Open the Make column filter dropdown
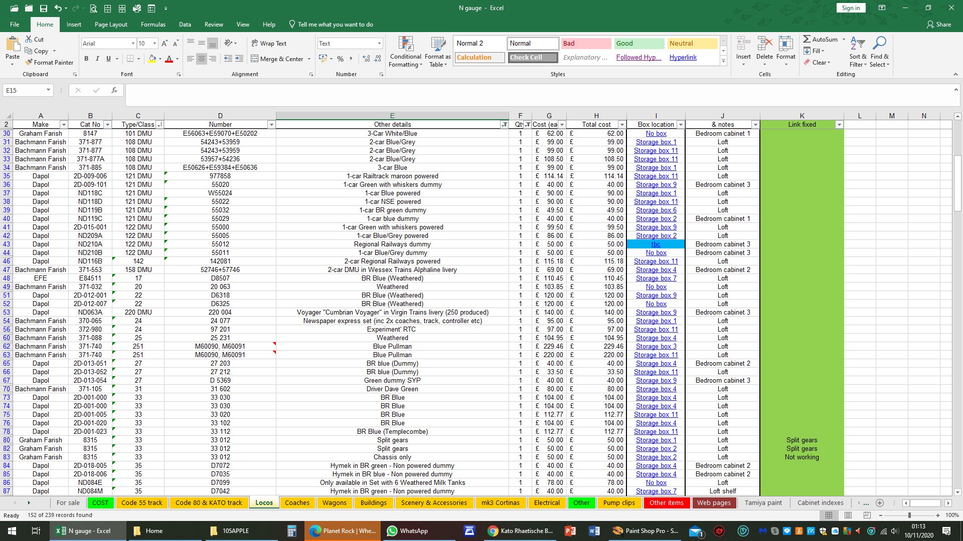This screenshot has width=963, height=541. tap(64, 124)
